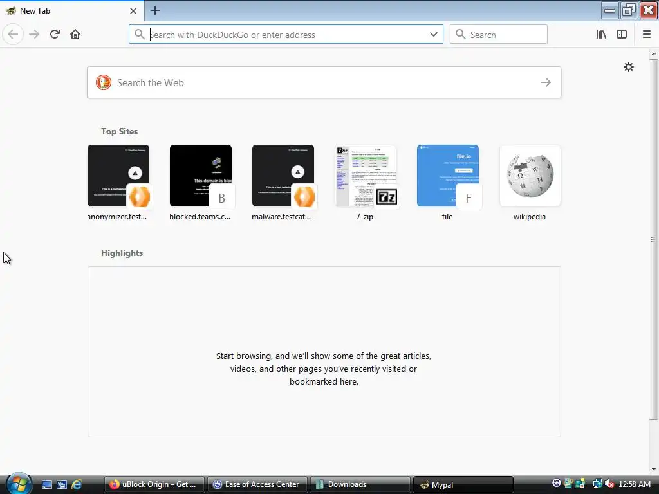Click the Top Sites section heading
Screen dimensions: 659x494
click(119, 131)
